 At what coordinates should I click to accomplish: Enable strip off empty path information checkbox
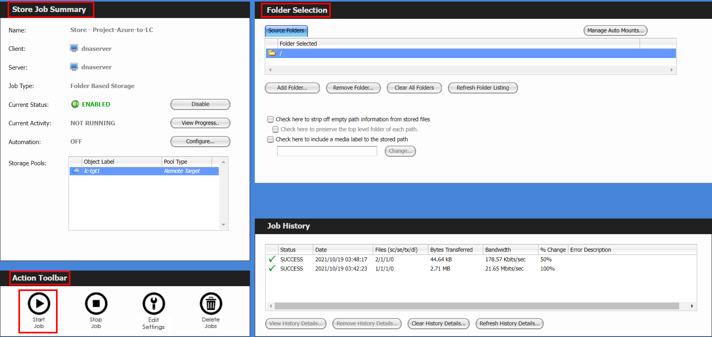click(270, 119)
